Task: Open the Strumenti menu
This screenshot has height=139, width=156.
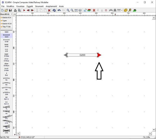Action: coord(40,6)
